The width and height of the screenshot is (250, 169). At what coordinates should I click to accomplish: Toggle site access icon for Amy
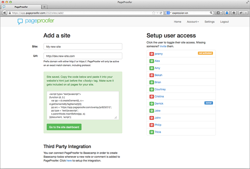click(152, 68)
